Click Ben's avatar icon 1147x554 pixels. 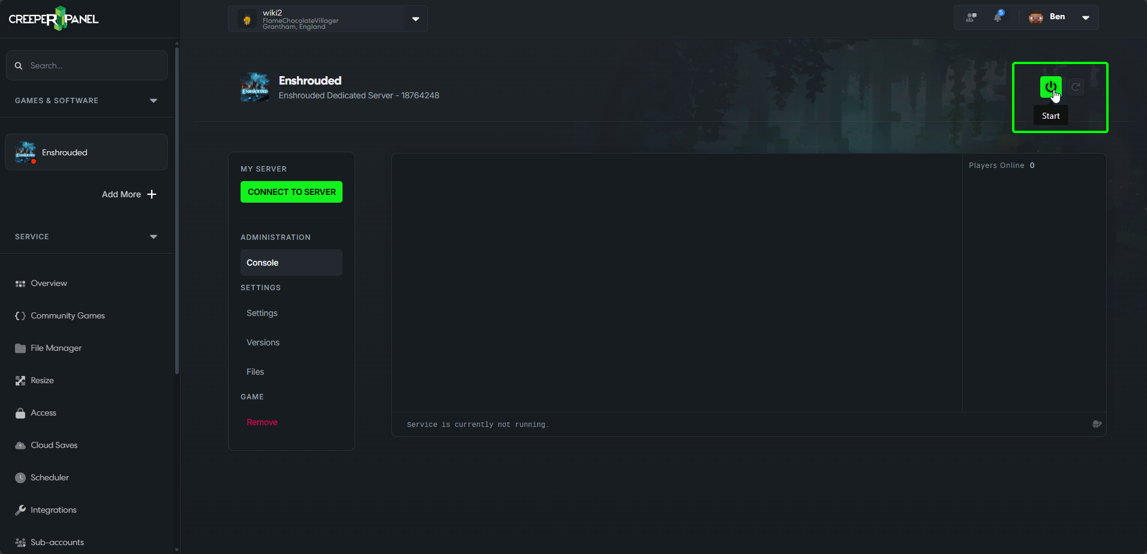1036,17
